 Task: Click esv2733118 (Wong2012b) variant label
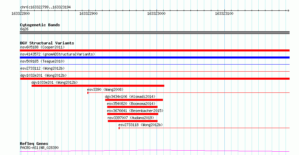tap(140, 125)
